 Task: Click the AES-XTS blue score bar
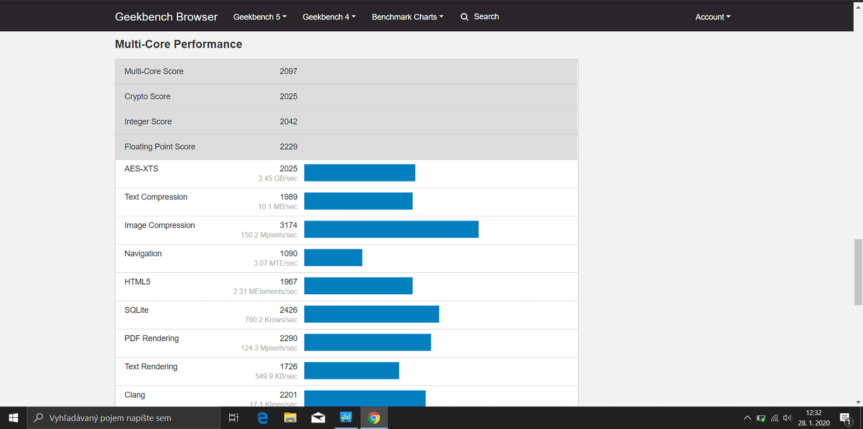[360, 172]
